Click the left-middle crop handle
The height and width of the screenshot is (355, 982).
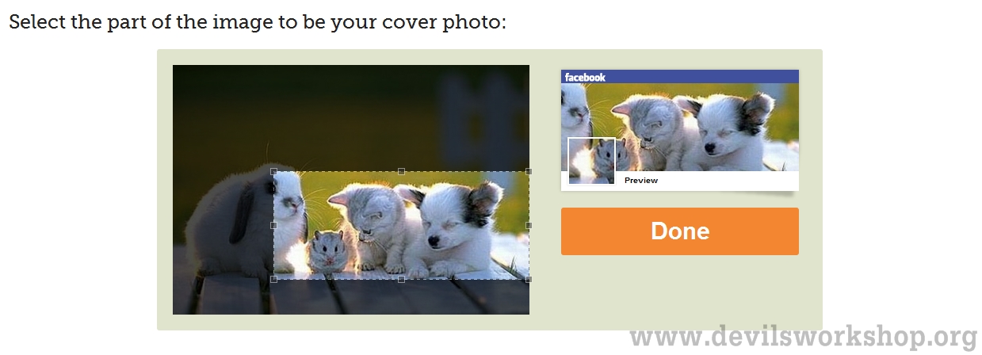coord(274,225)
